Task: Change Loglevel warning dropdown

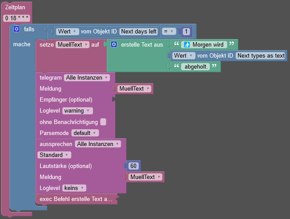Action: point(78,111)
